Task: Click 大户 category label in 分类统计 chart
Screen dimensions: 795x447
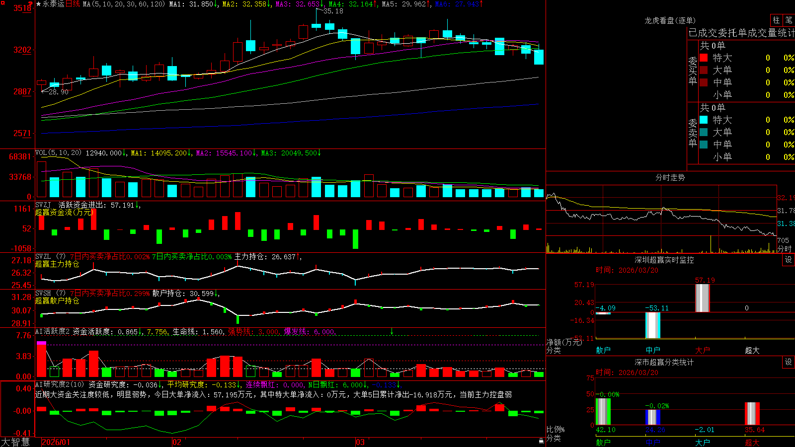Action: tap(703, 443)
